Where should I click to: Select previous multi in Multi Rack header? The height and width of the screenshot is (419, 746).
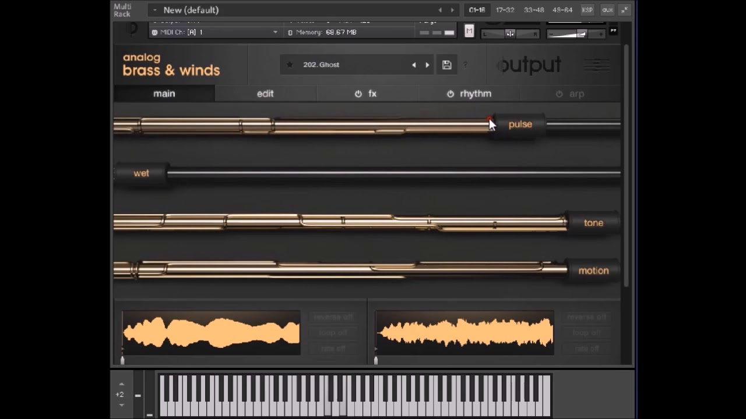440,10
